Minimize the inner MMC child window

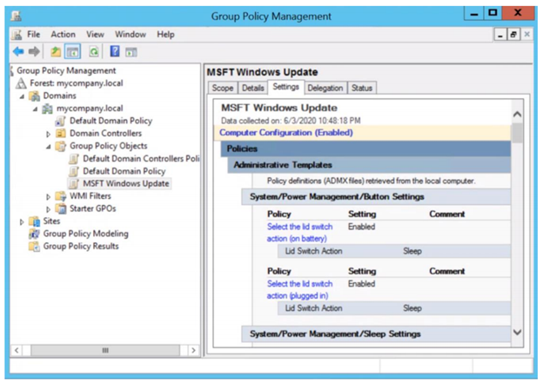[x=500, y=35]
